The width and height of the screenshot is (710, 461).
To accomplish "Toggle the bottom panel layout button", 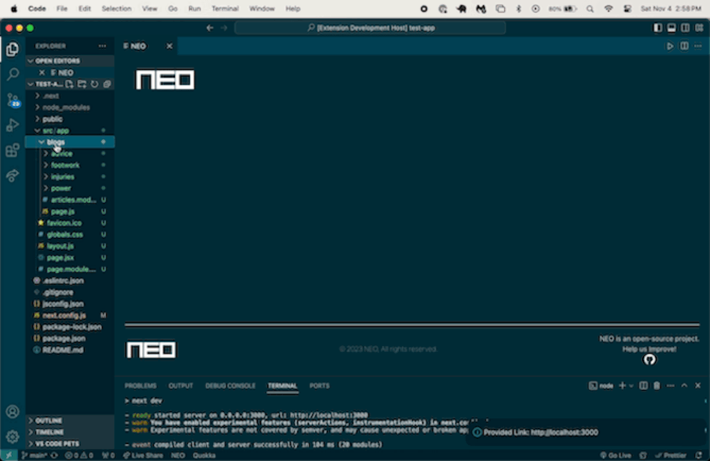I will coord(671,28).
